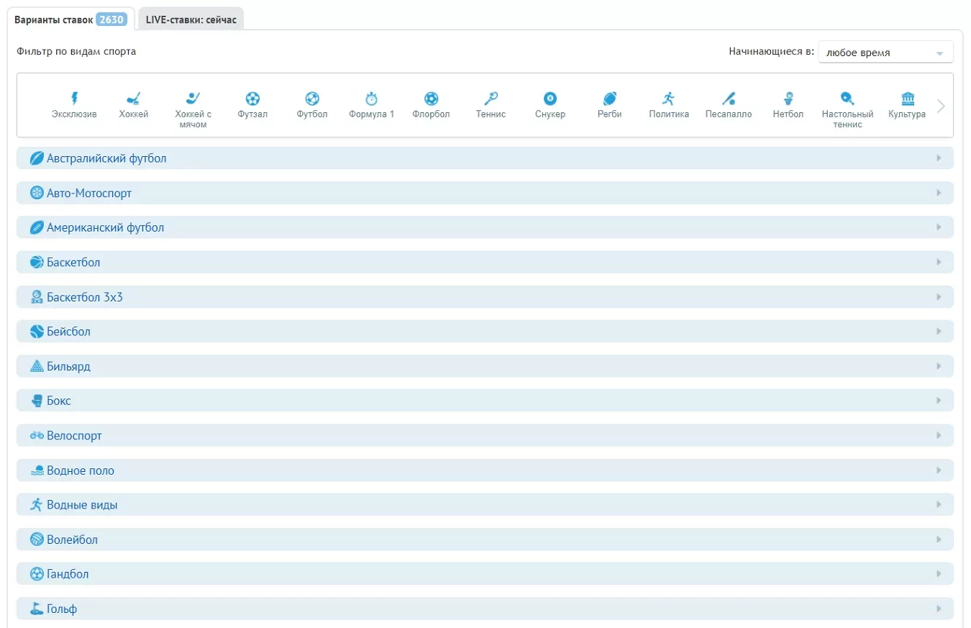The width and height of the screenshot is (971, 628).
Task: Open the Начинающиеся в time dropdown
Action: click(885, 53)
